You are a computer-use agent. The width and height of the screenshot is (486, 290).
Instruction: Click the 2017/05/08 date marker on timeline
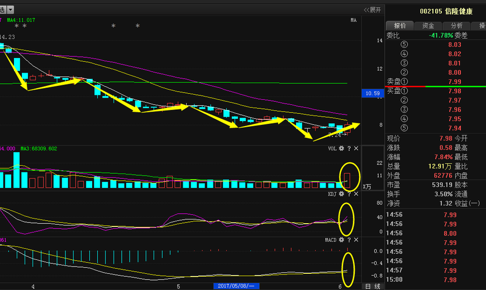pos(236,286)
